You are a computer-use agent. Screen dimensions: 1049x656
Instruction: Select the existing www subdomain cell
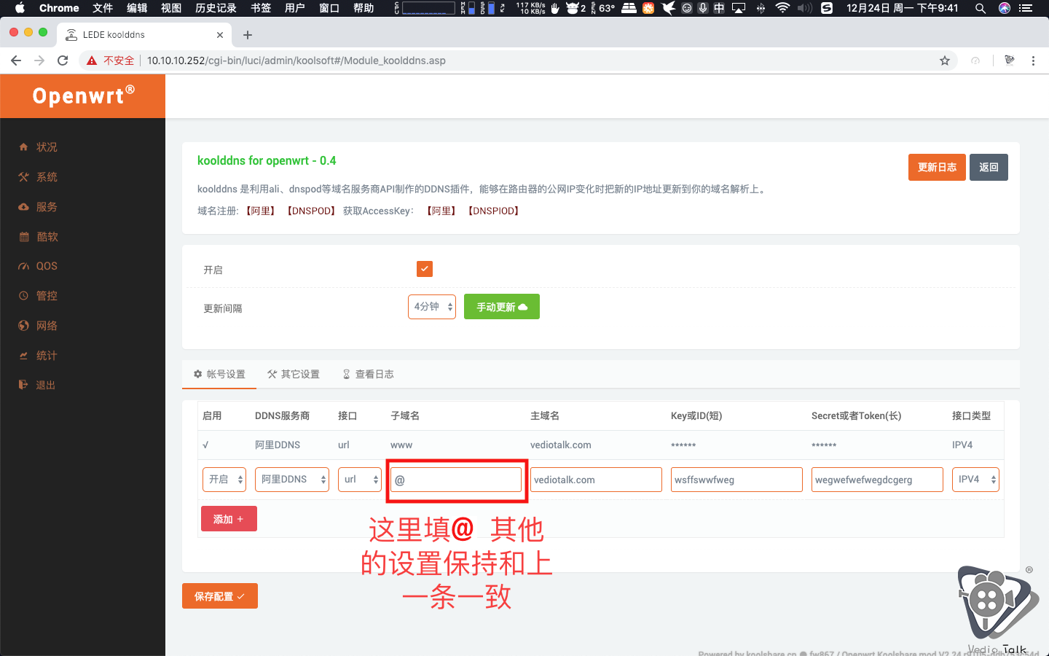point(401,445)
